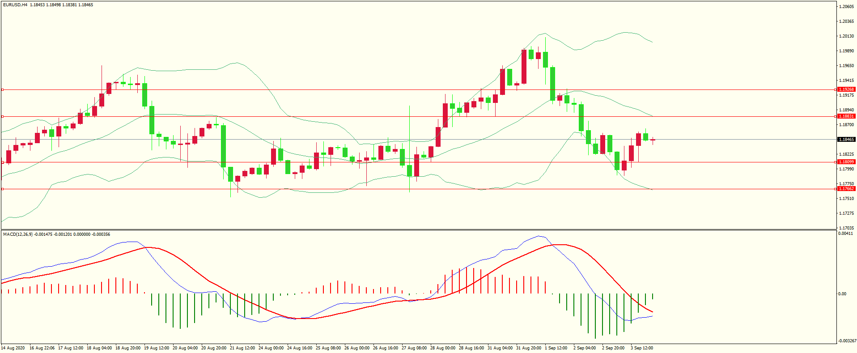Click the 2 Sep 20:00 time label
857x353 pixels.
click(x=613, y=348)
